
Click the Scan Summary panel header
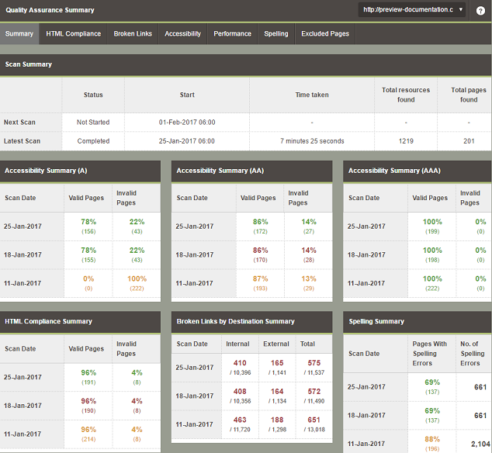(246, 64)
